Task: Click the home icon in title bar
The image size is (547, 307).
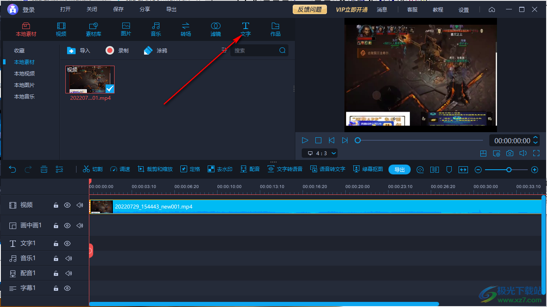Action: [x=492, y=9]
